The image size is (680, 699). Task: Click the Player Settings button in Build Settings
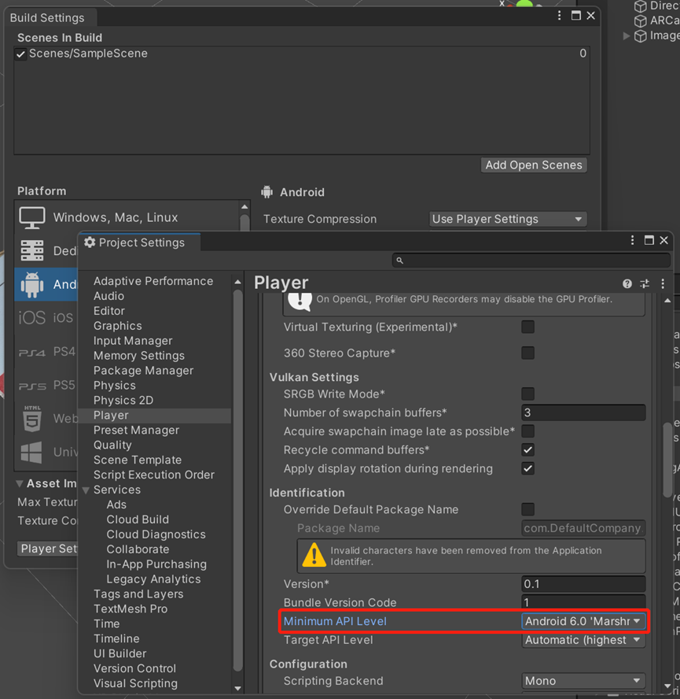click(48, 549)
